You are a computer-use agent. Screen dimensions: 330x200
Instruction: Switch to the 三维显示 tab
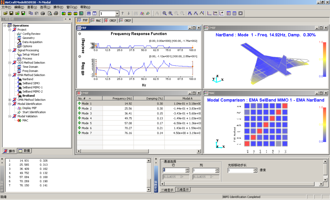(x=183, y=190)
